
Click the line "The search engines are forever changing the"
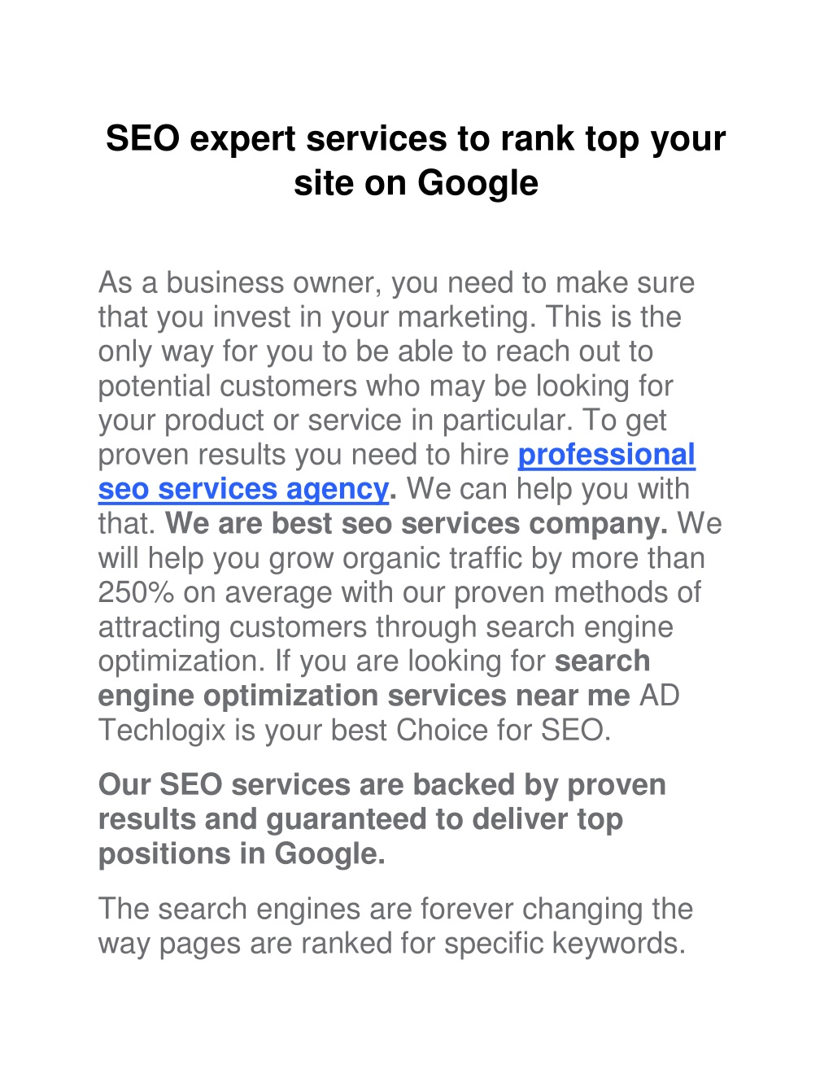pos(396,909)
